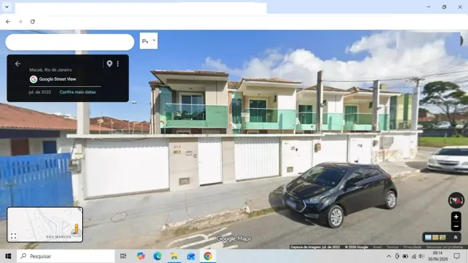468x263 pixels.
Task: Click the Google Street View label
Action: coord(57,79)
